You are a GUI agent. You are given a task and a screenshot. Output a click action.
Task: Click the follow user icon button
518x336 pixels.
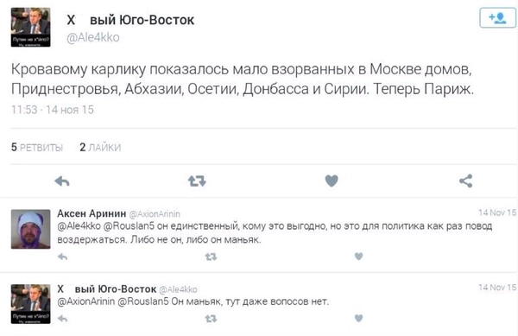(x=497, y=17)
